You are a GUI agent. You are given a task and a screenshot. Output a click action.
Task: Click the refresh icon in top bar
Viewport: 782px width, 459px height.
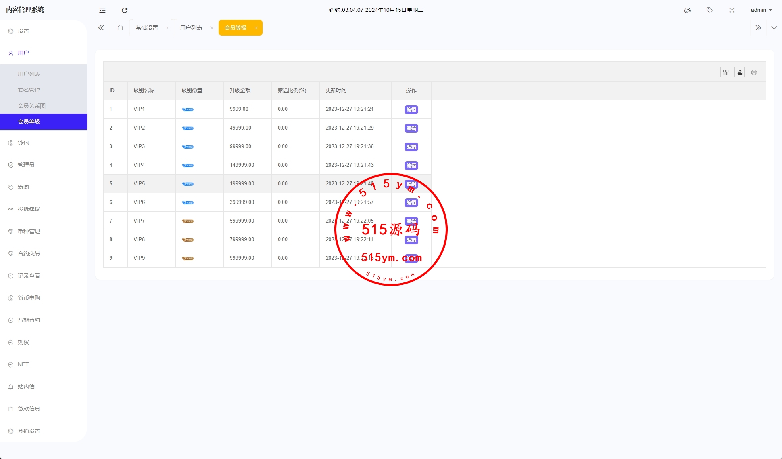[x=125, y=10]
